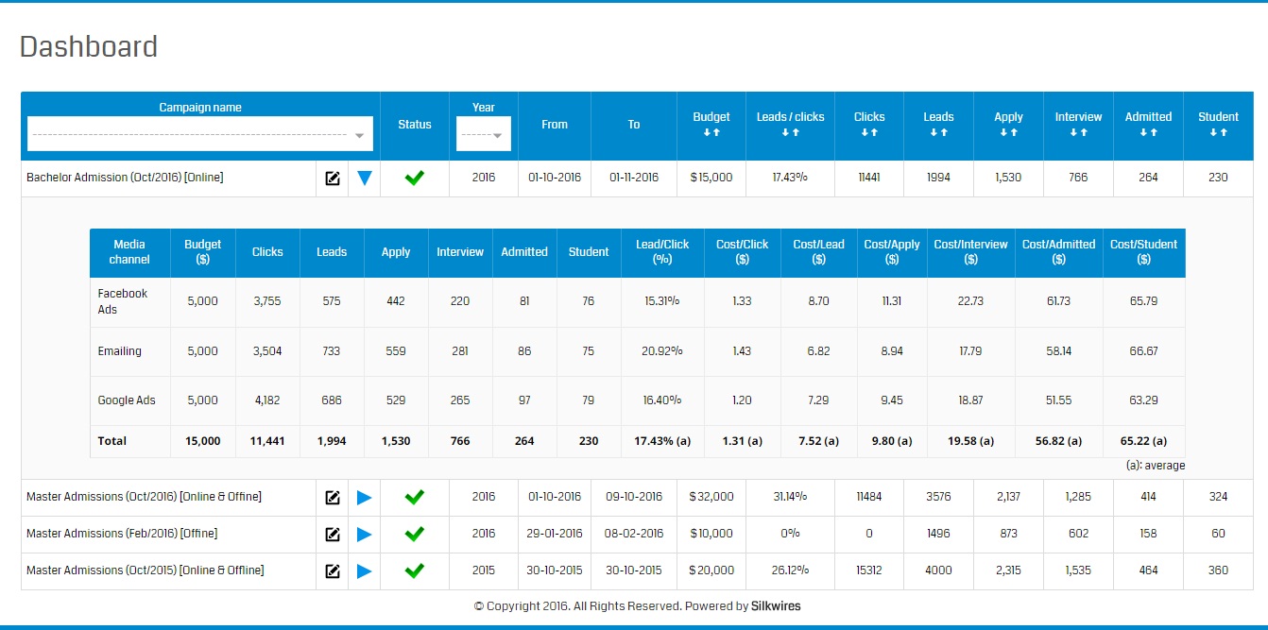Sort the Student column arrows
Viewport: 1268px width, 630px height.
pos(1218,132)
